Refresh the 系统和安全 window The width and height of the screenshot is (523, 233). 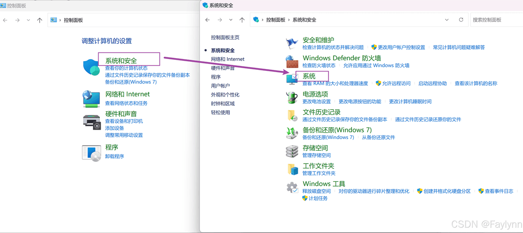[x=461, y=20]
